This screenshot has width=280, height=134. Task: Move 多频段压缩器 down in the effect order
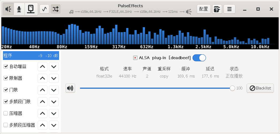[x=54, y=125]
